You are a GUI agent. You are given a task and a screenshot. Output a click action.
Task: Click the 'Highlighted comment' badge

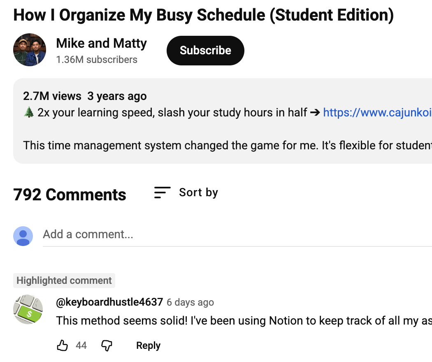coord(64,281)
